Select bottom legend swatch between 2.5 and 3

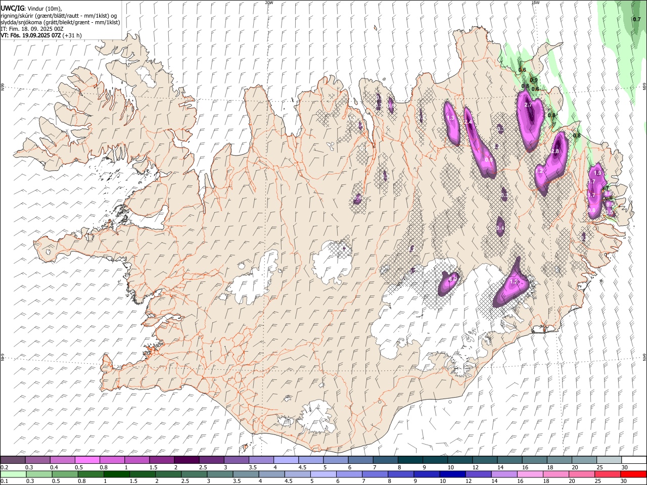pos(194,474)
